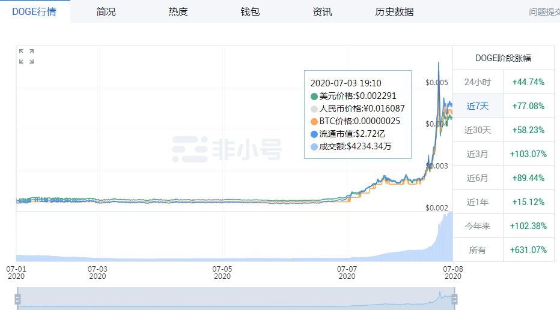Image resolution: width=560 pixels, height=310 pixels.
Task: Select the 24小时 time range
Action: [x=478, y=82]
